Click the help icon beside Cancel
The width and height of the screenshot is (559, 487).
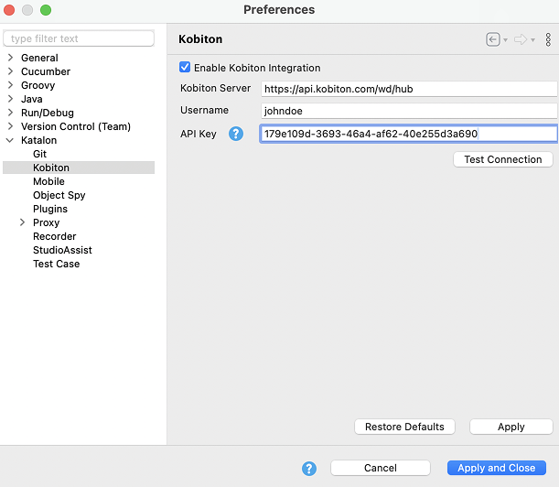click(x=308, y=469)
